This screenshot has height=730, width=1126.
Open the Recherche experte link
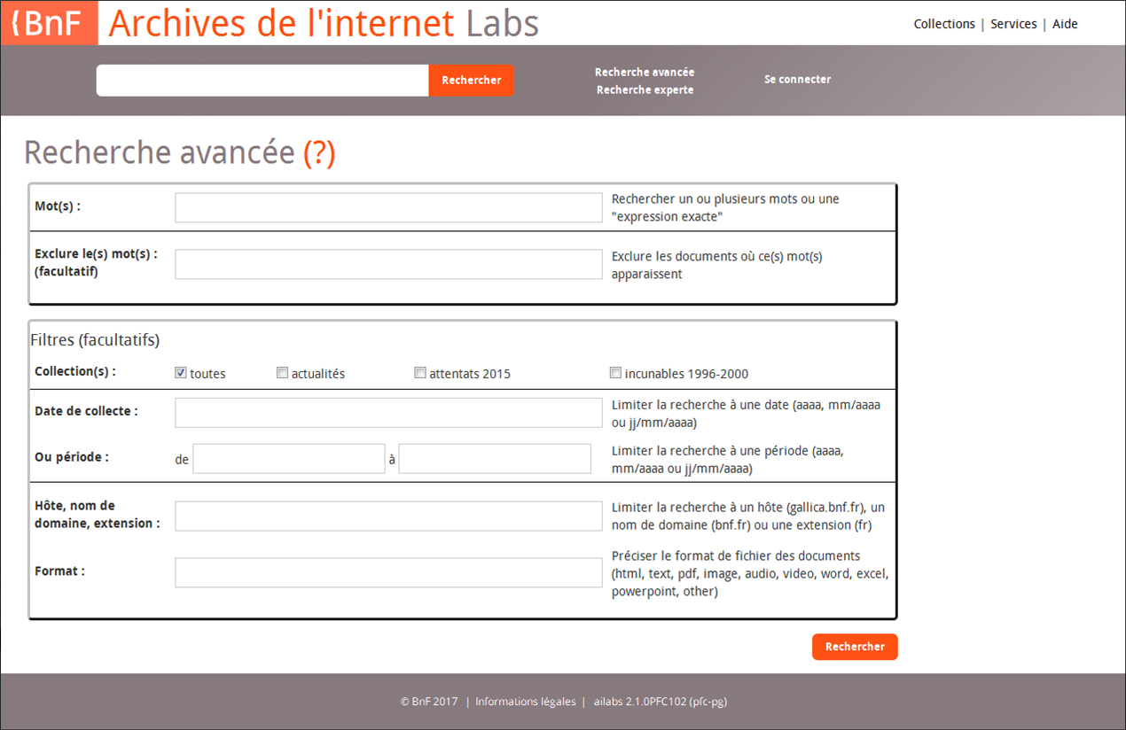click(x=645, y=89)
